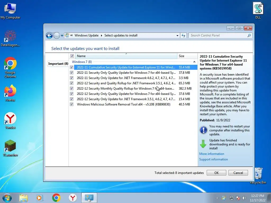271x203 pixels.
Task: Click the Search Control Panel magnifier icon
Action: 249,35
